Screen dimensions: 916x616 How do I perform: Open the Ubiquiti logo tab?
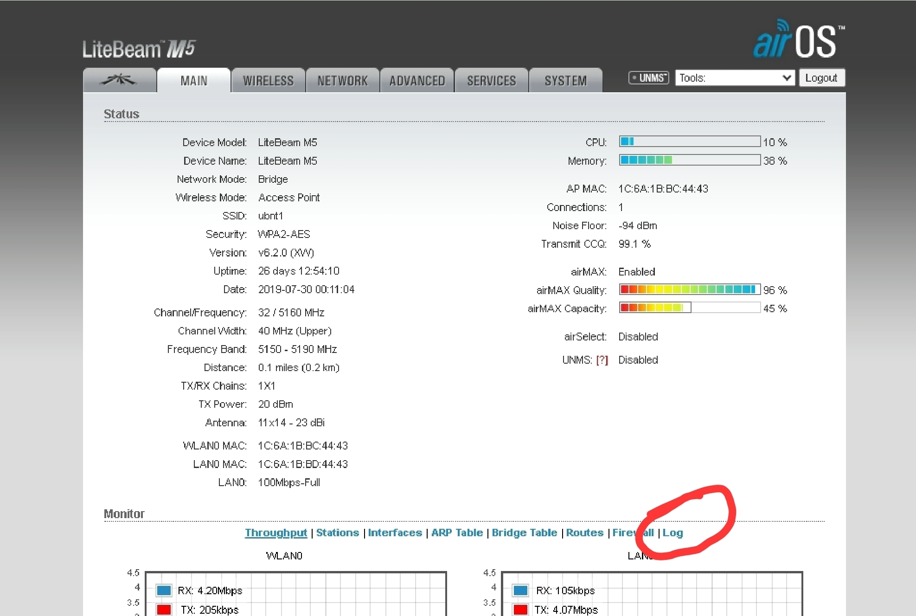coord(119,80)
